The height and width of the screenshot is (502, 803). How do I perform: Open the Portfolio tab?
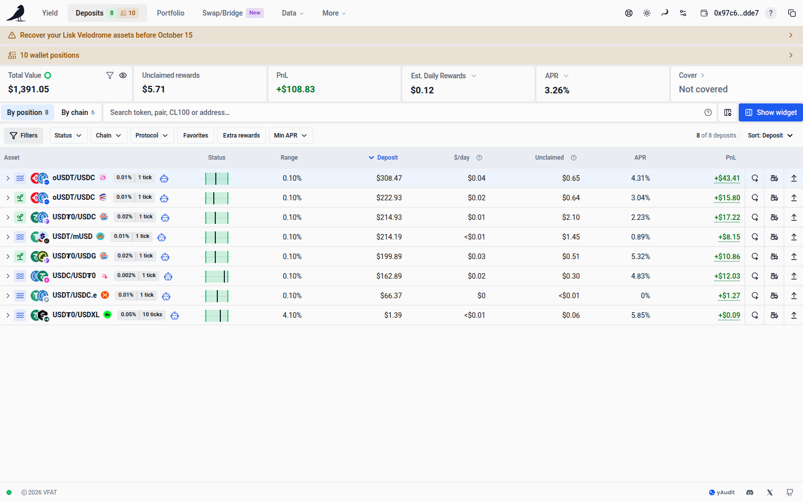171,13
